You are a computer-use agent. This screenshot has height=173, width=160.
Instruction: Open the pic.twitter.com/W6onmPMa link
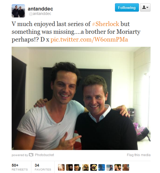[x=89, y=40]
